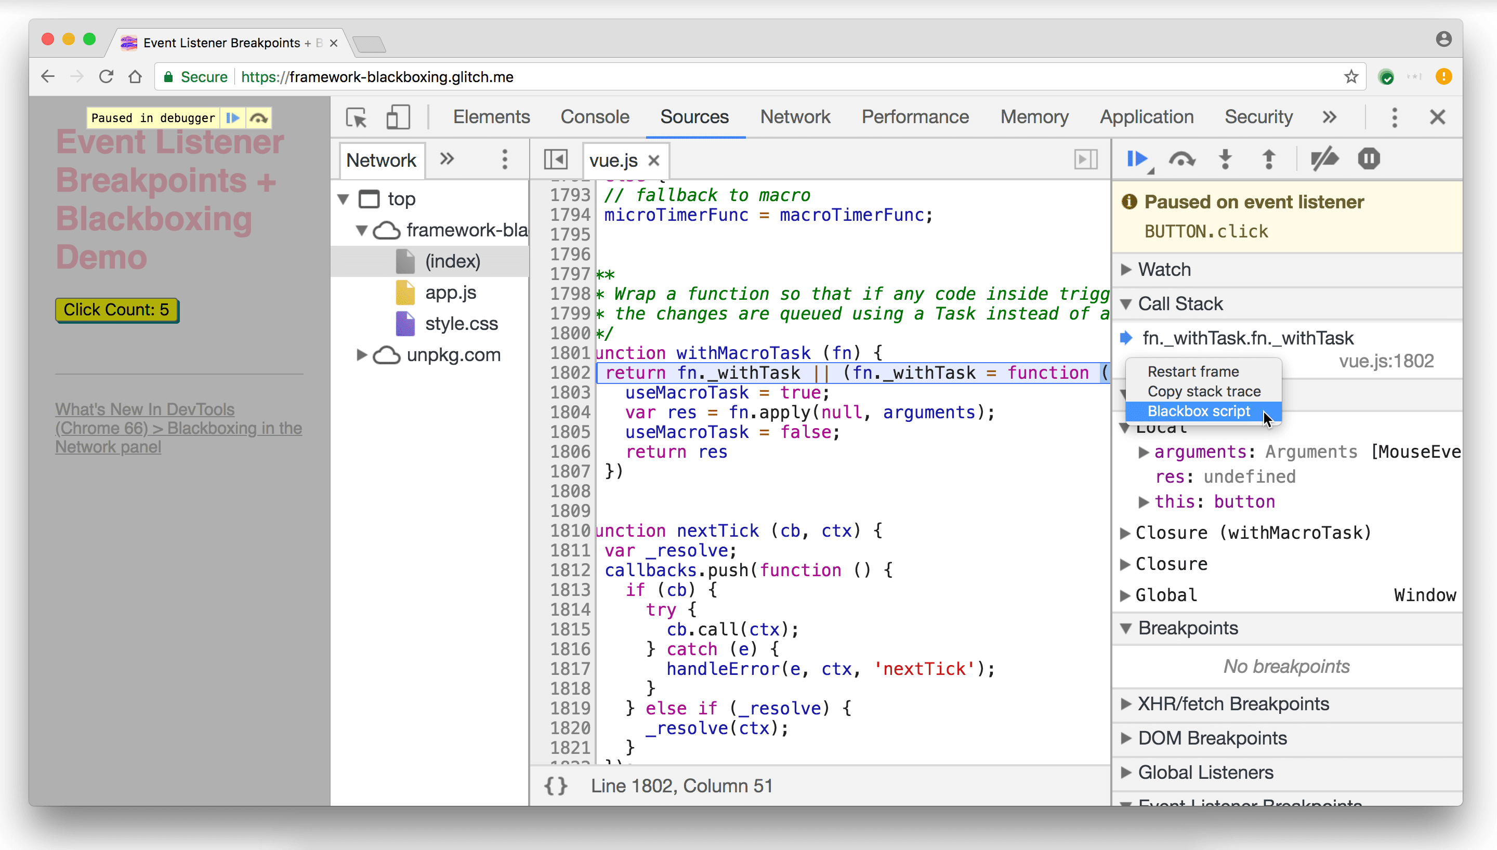Click the Step into next function call icon
1497x850 pixels.
1226,160
